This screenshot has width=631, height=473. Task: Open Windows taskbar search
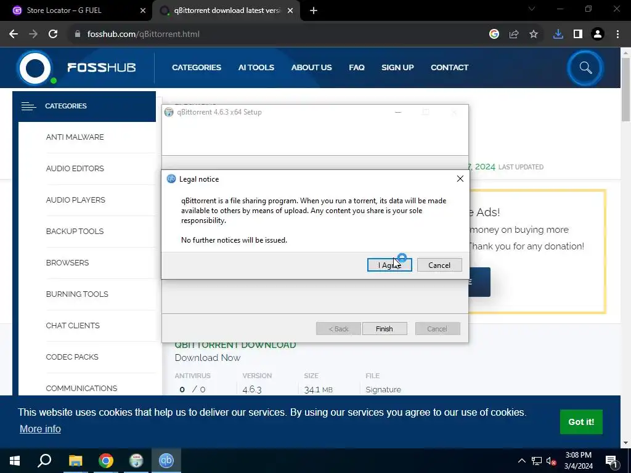coord(44,461)
